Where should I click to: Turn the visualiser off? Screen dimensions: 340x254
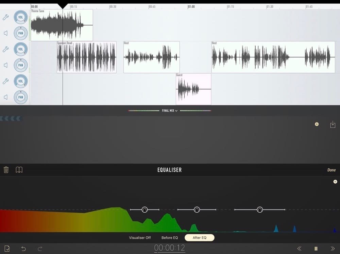pos(139,238)
